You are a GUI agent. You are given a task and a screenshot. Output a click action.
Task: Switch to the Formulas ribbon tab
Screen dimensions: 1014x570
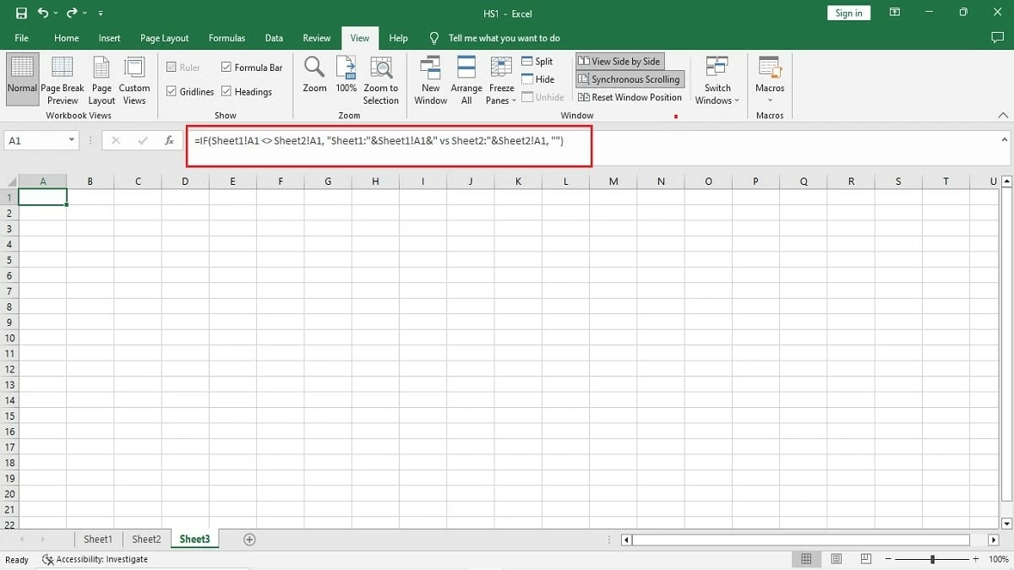tap(226, 38)
